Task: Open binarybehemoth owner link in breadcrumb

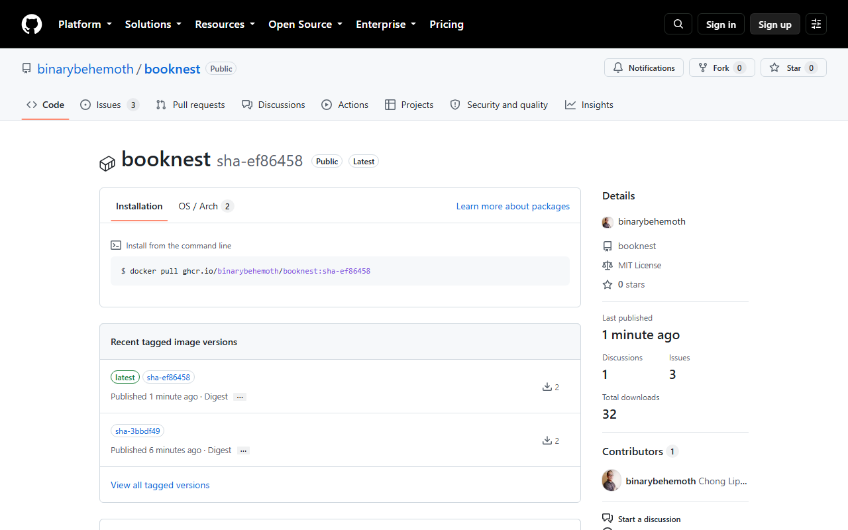Action: tap(85, 69)
